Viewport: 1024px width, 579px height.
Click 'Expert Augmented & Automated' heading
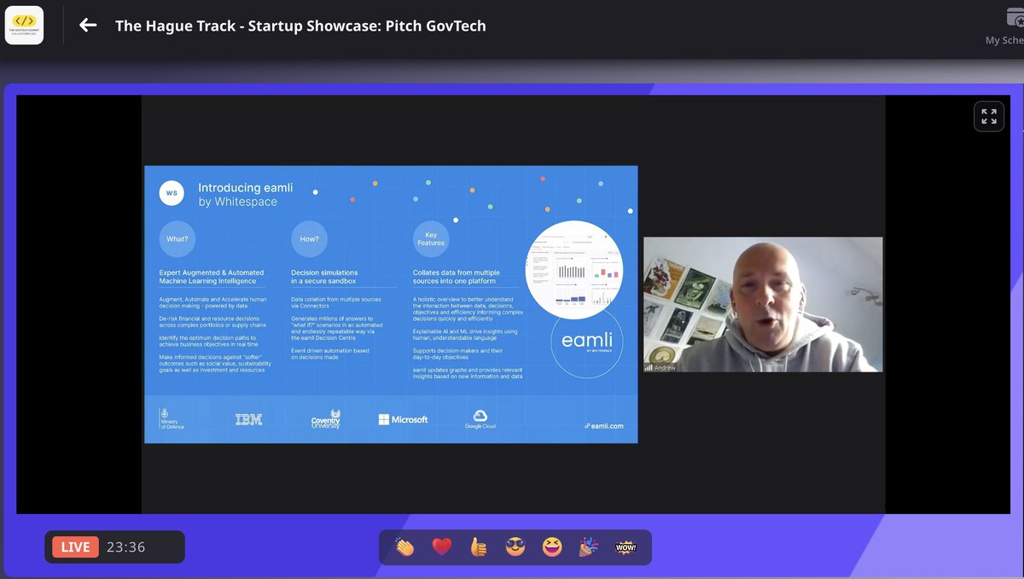[212, 277]
